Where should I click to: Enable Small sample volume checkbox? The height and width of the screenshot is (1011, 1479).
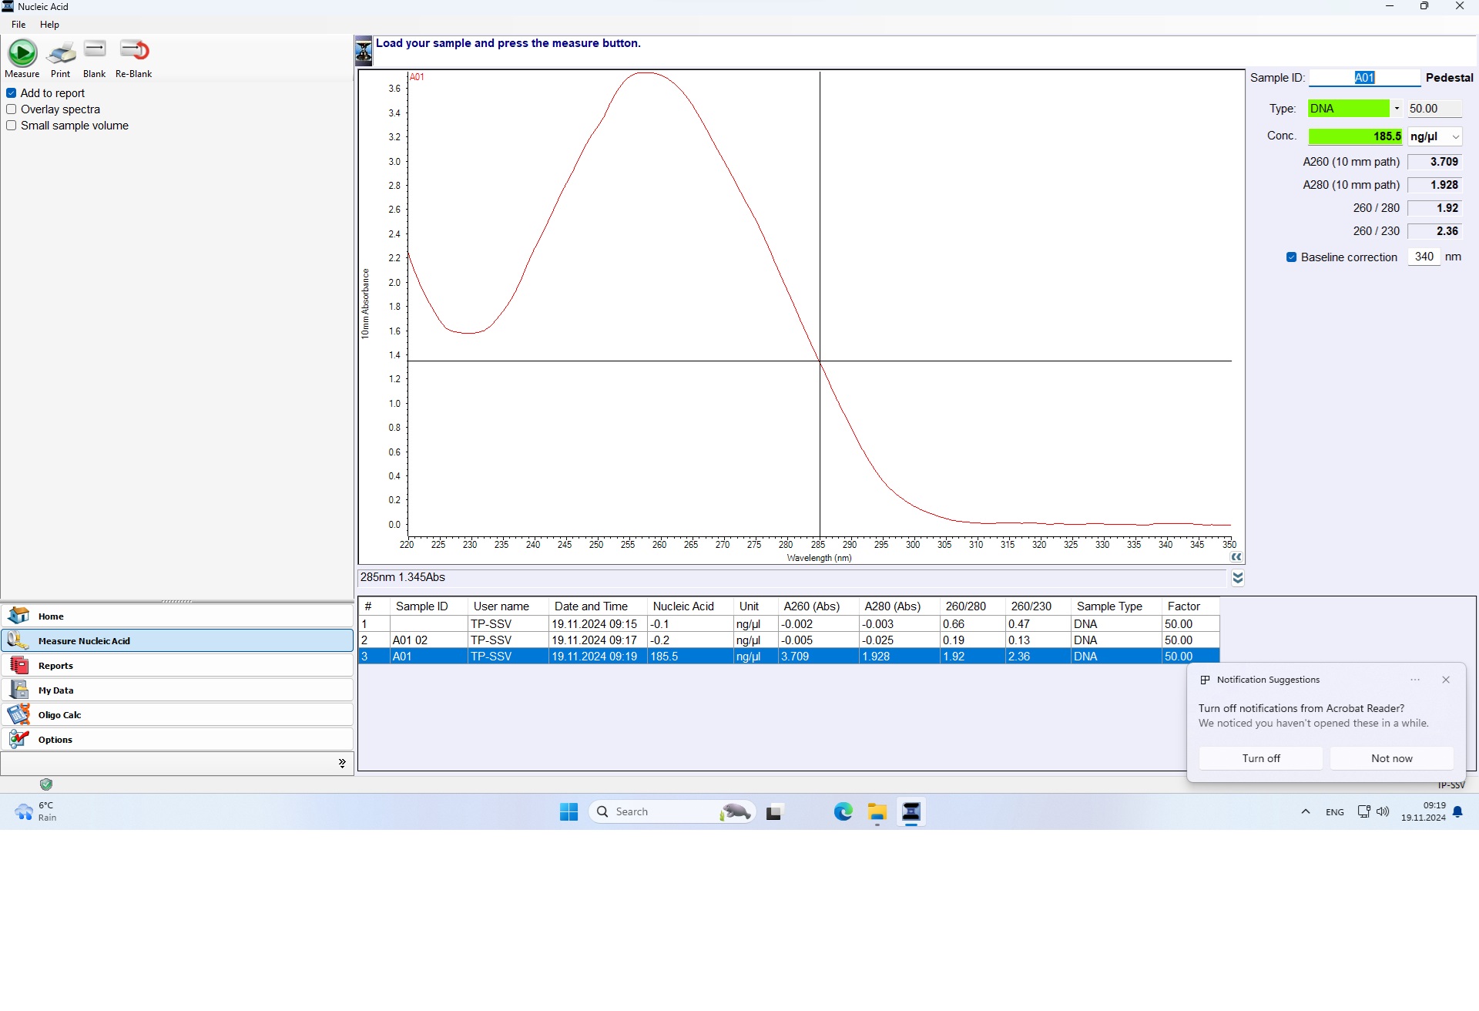12,126
